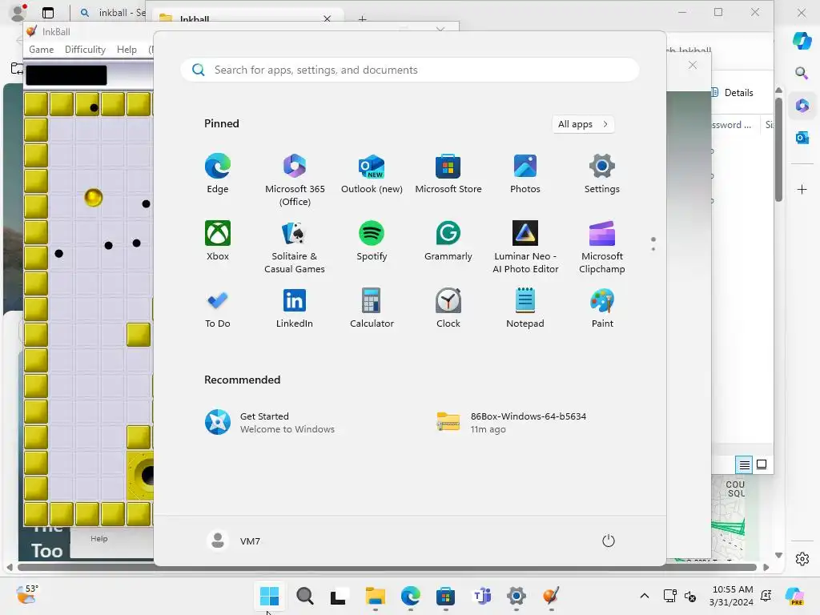The width and height of the screenshot is (820, 615).
Task: Open Task View on taskbar
Action: point(339,596)
